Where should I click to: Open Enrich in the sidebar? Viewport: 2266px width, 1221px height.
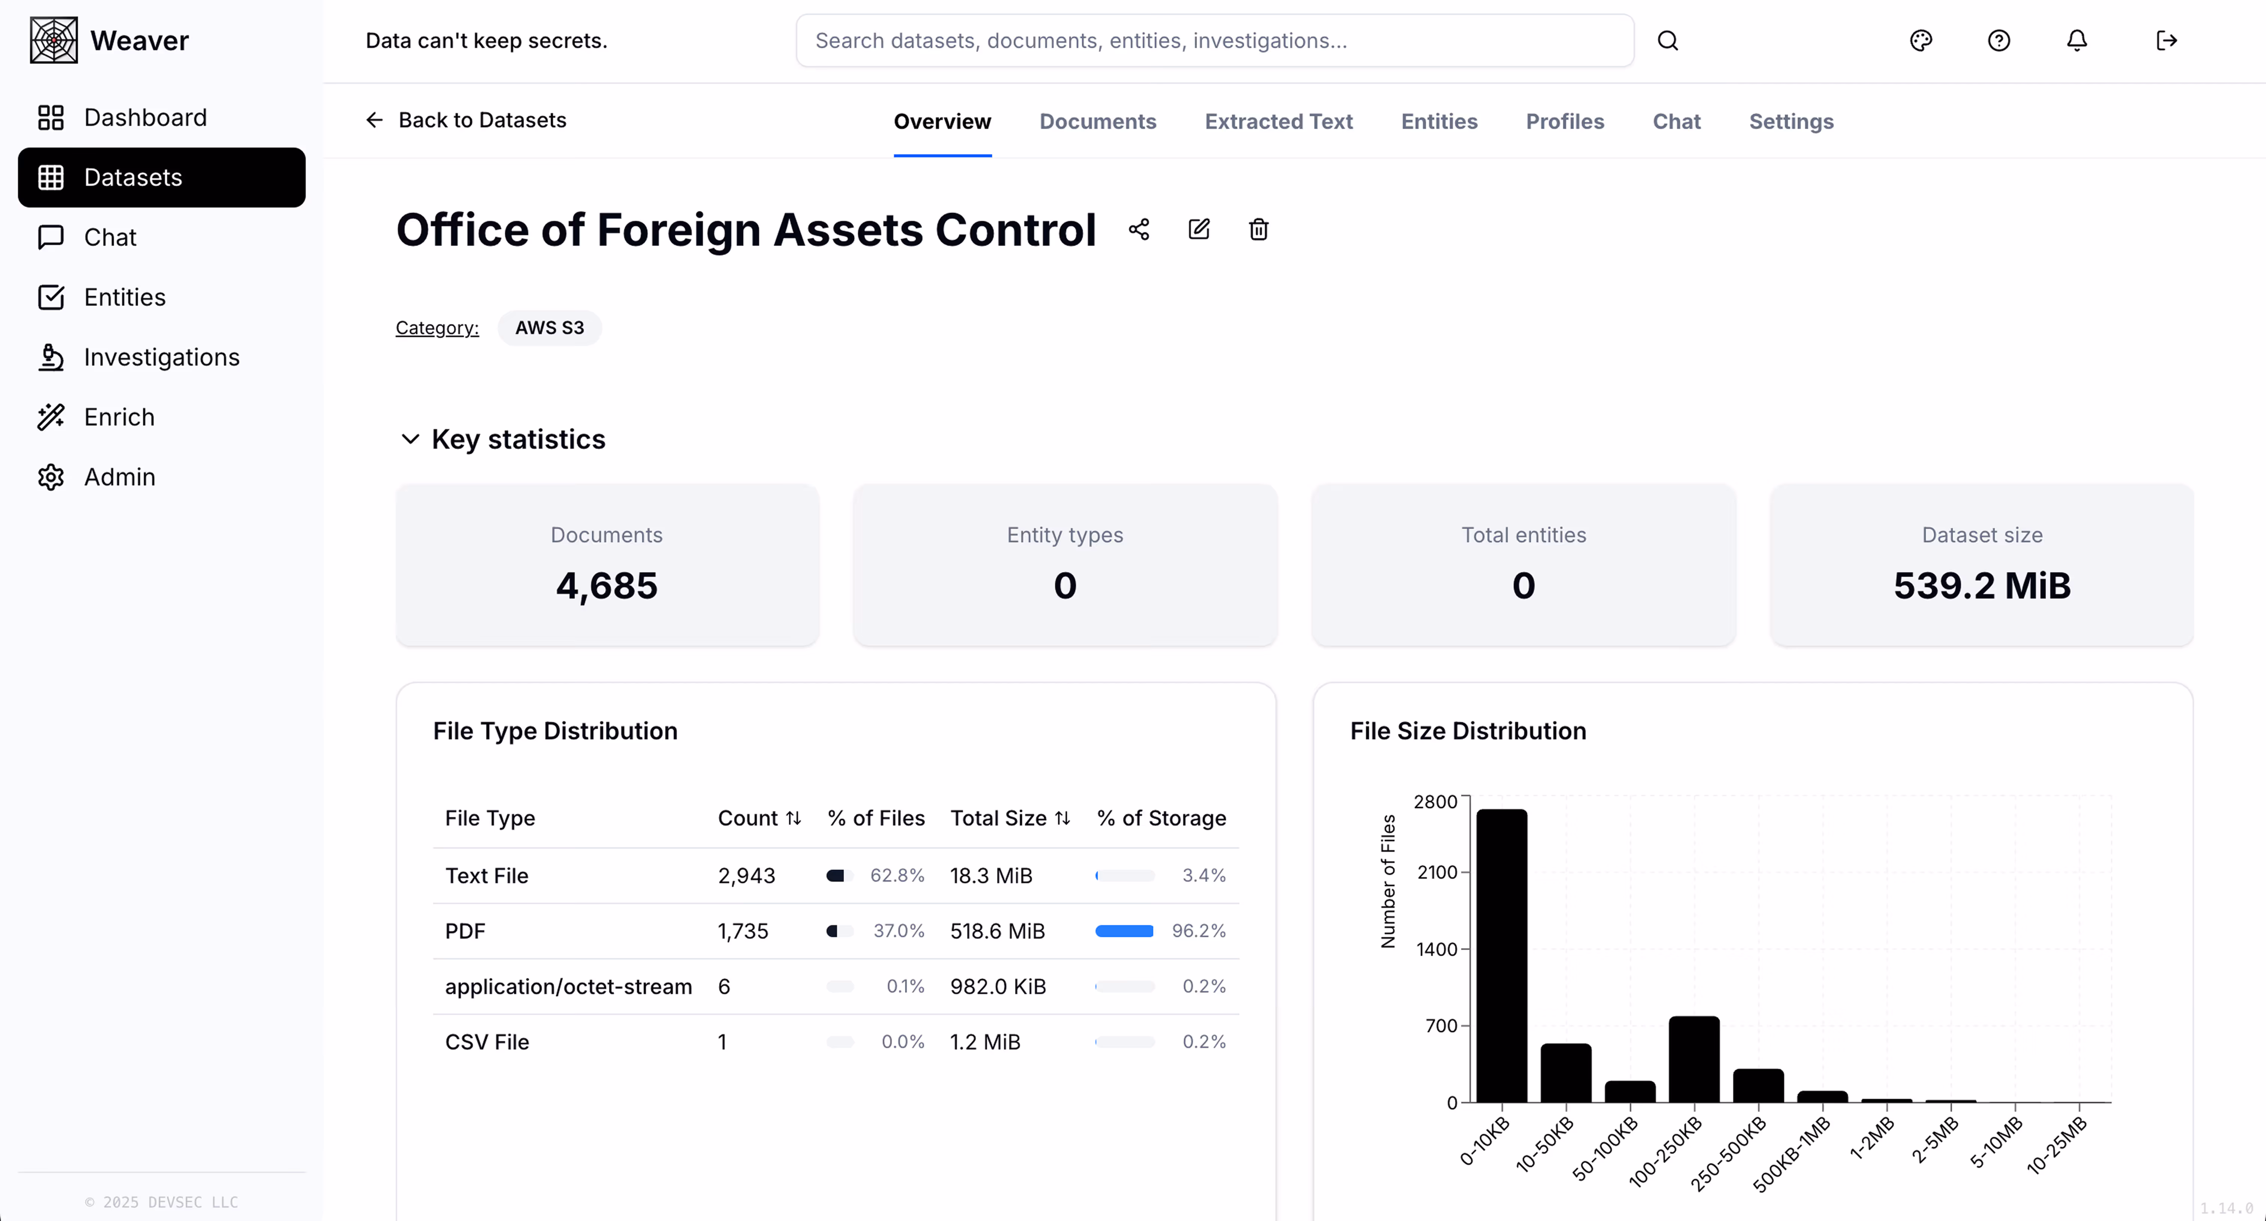pyautogui.click(x=119, y=416)
